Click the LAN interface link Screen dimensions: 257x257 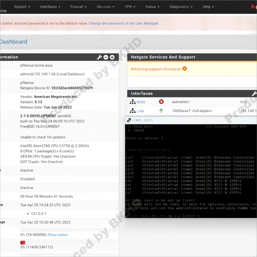click(140, 111)
